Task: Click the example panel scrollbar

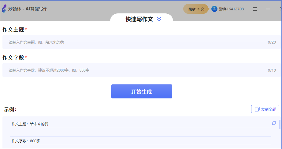Action: [x=280, y=124]
